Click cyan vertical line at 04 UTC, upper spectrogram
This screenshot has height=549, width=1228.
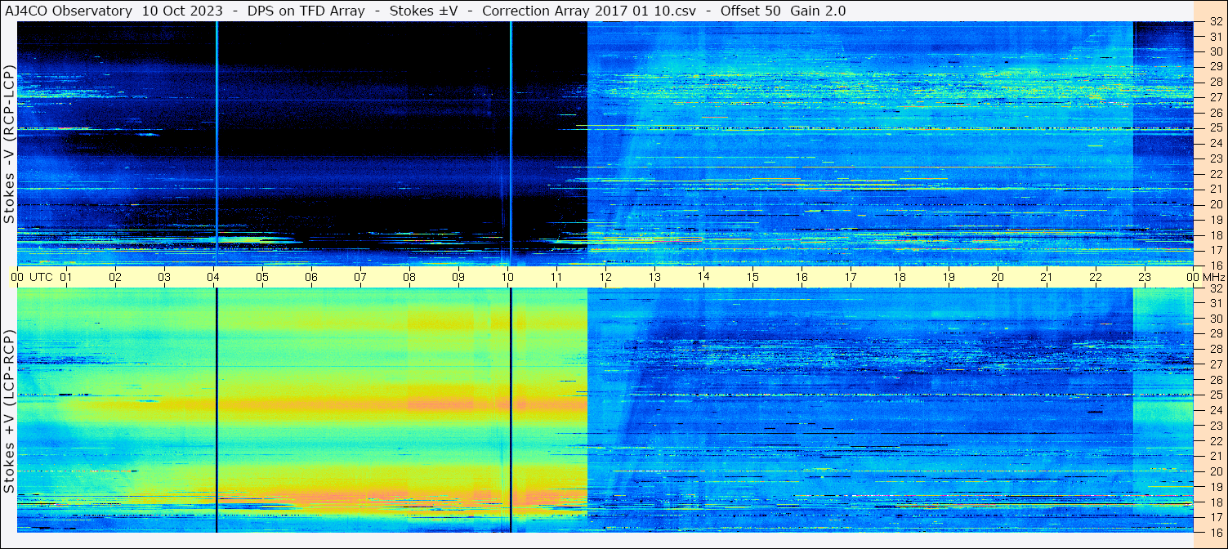tap(217, 144)
